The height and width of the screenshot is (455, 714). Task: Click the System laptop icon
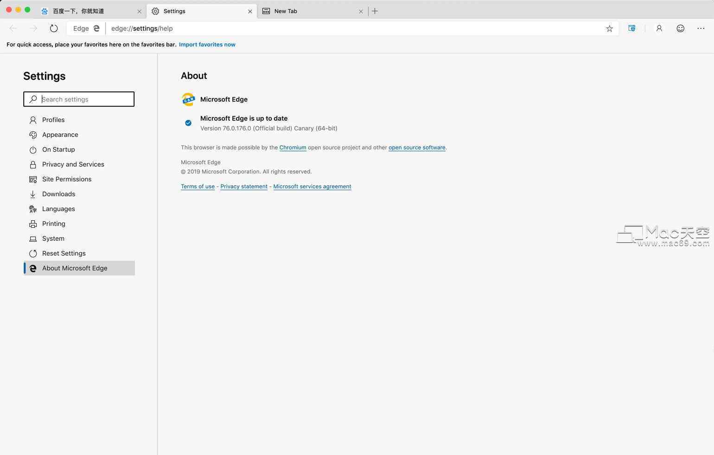(33, 239)
